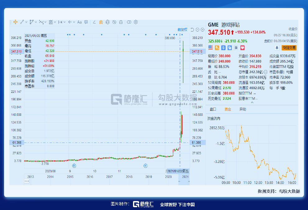This screenshot has height=210, width=308.
Task: Zoom in the chart with plus icon
Action: pyautogui.click(x=203, y=29)
